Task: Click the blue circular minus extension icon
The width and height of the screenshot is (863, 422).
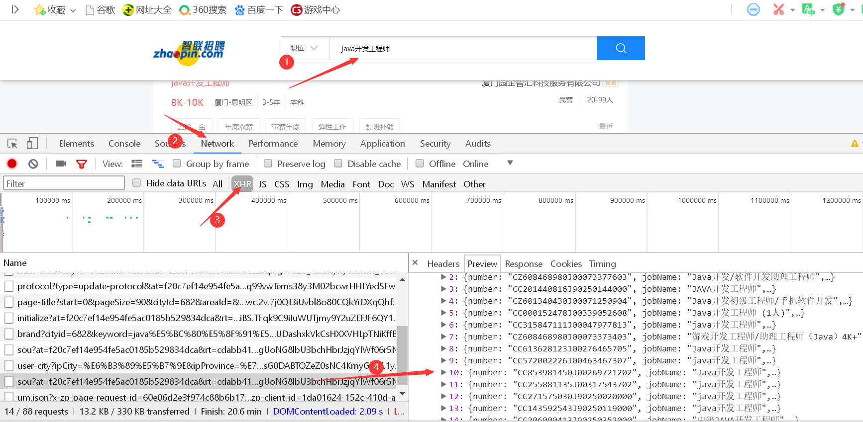Action: coord(754,9)
